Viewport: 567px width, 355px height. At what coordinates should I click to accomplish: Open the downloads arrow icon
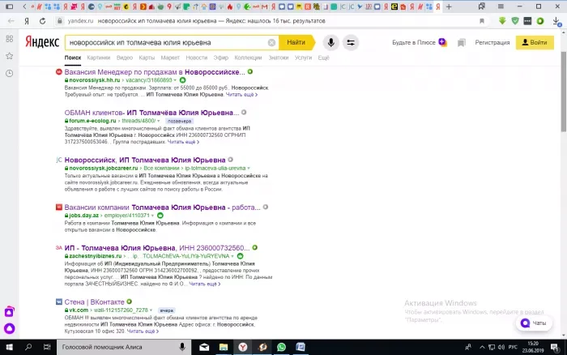click(x=556, y=21)
